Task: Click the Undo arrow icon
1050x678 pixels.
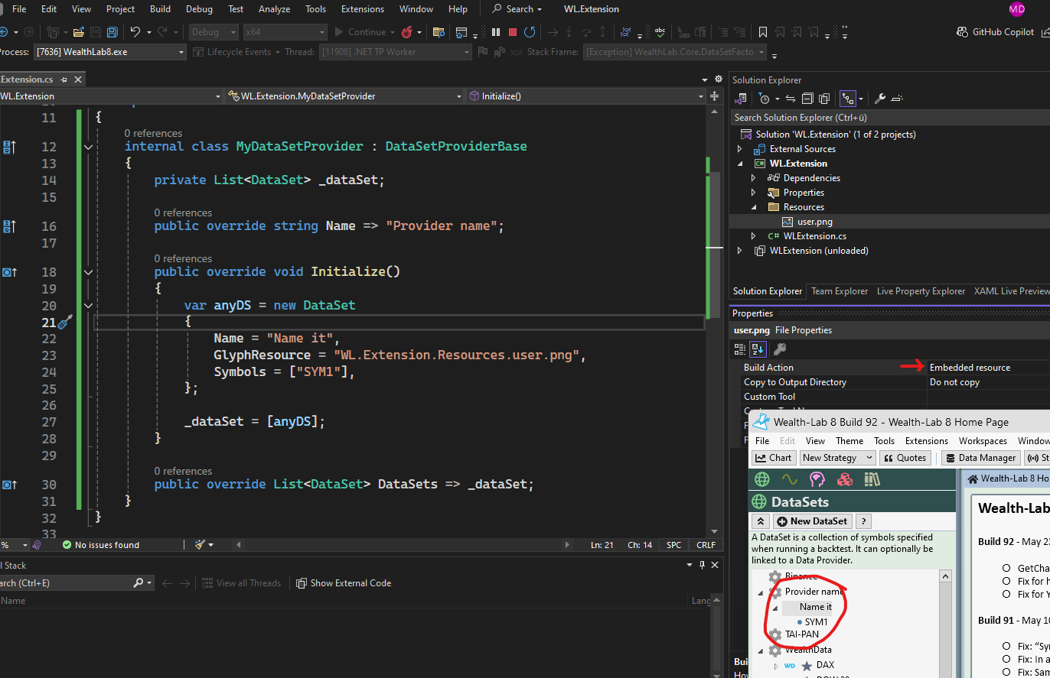Action: coord(135,32)
